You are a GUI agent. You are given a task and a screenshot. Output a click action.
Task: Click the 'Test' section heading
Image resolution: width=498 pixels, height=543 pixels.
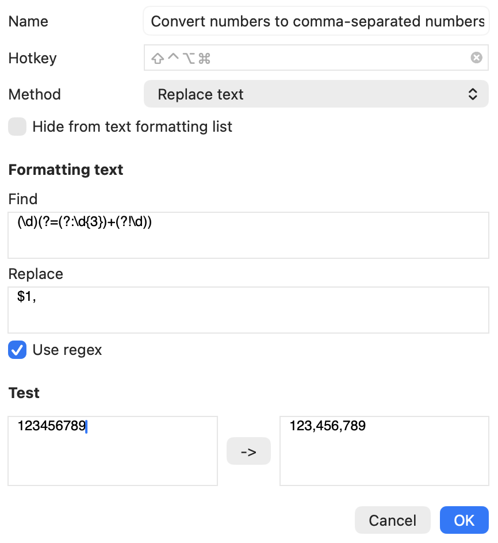(x=24, y=393)
